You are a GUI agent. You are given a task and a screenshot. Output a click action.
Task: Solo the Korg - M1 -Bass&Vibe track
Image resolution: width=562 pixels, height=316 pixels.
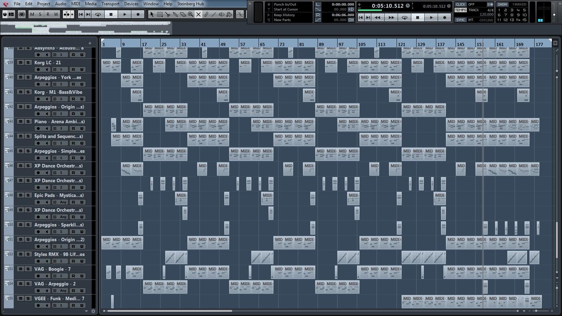(x=28, y=92)
